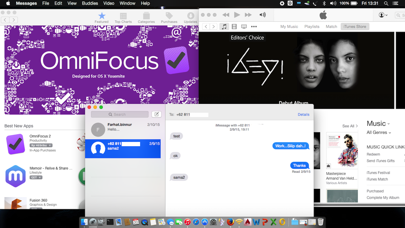Click iTunes rewind button
Viewport: 405px width, 228px height.
(226, 15)
